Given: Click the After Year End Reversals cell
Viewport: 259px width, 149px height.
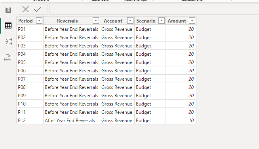Looking at the screenshot, I should tap(72, 120).
